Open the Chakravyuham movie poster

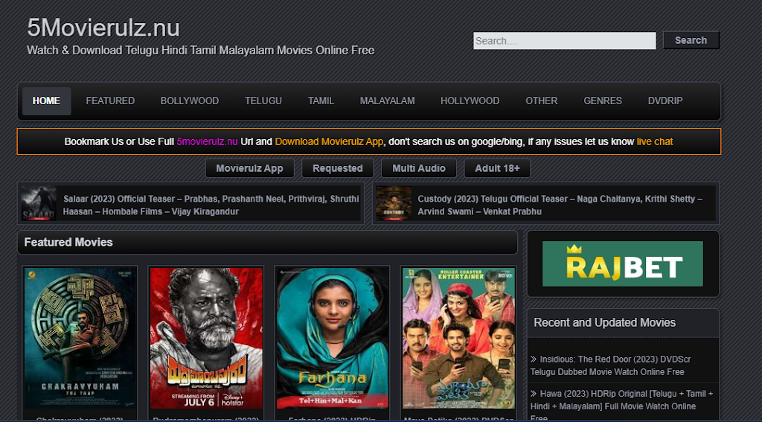tap(80, 337)
